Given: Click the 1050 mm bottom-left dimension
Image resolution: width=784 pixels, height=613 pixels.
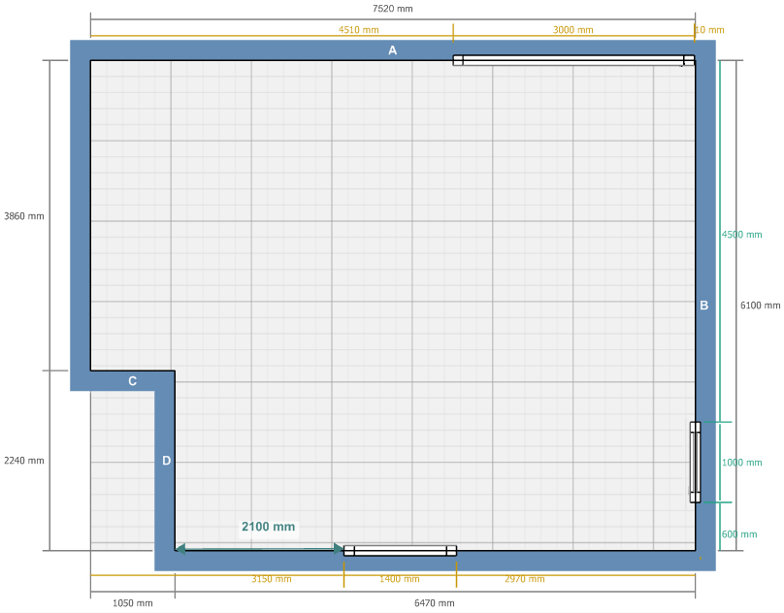Looking at the screenshot, I should click(133, 603).
